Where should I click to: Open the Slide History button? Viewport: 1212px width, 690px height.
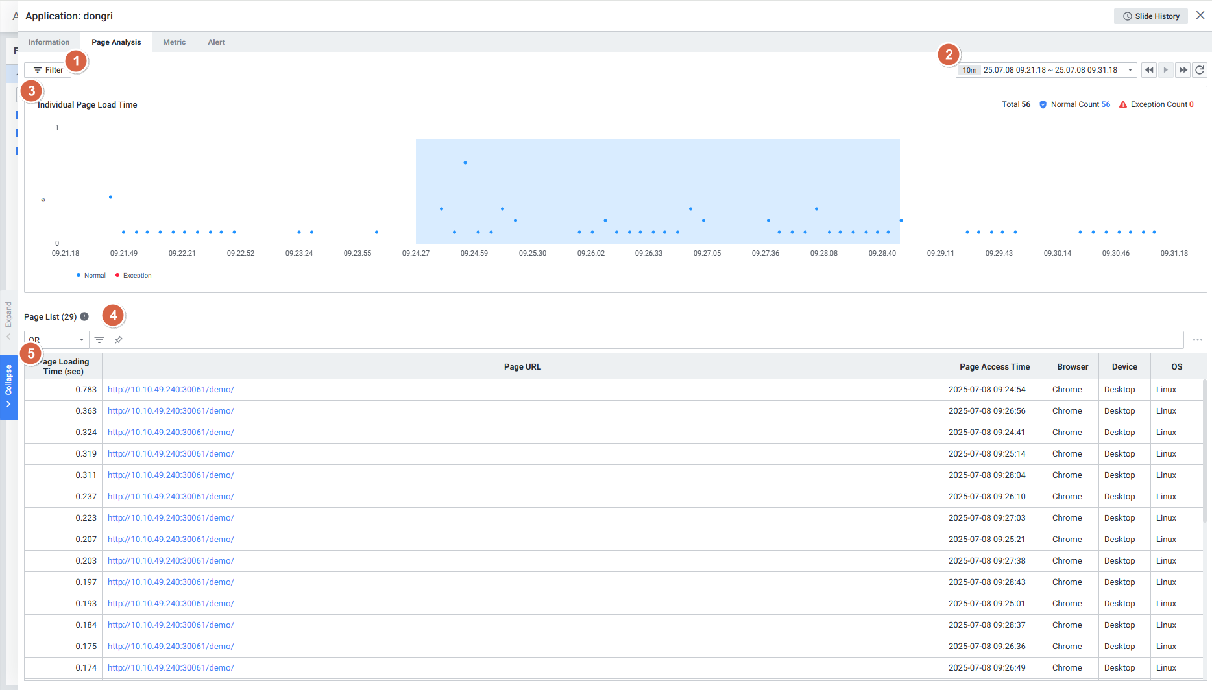click(x=1150, y=16)
